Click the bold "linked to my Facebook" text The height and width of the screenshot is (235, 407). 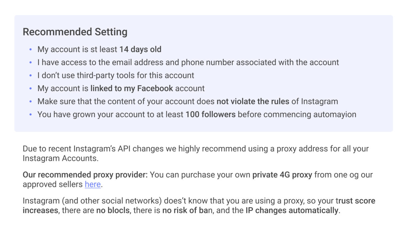pos(132,88)
